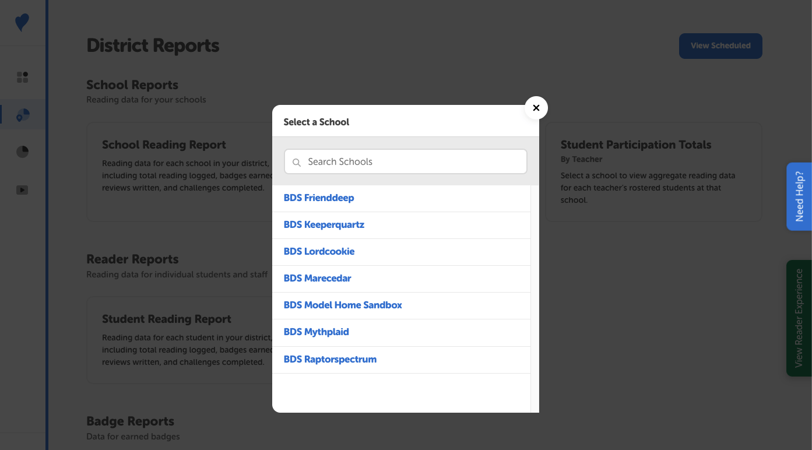812x450 pixels.
Task: Select BDS Mythplaid from the list
Action: [x=316, y=332]
